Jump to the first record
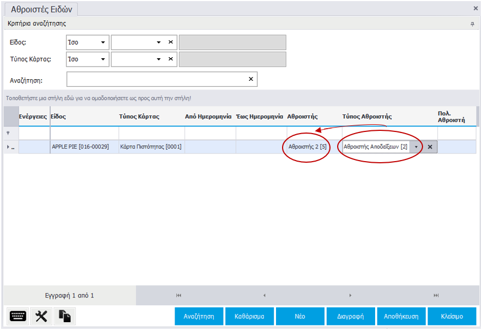The height and width of the screenshot is (331, 482). coord(178,295)
